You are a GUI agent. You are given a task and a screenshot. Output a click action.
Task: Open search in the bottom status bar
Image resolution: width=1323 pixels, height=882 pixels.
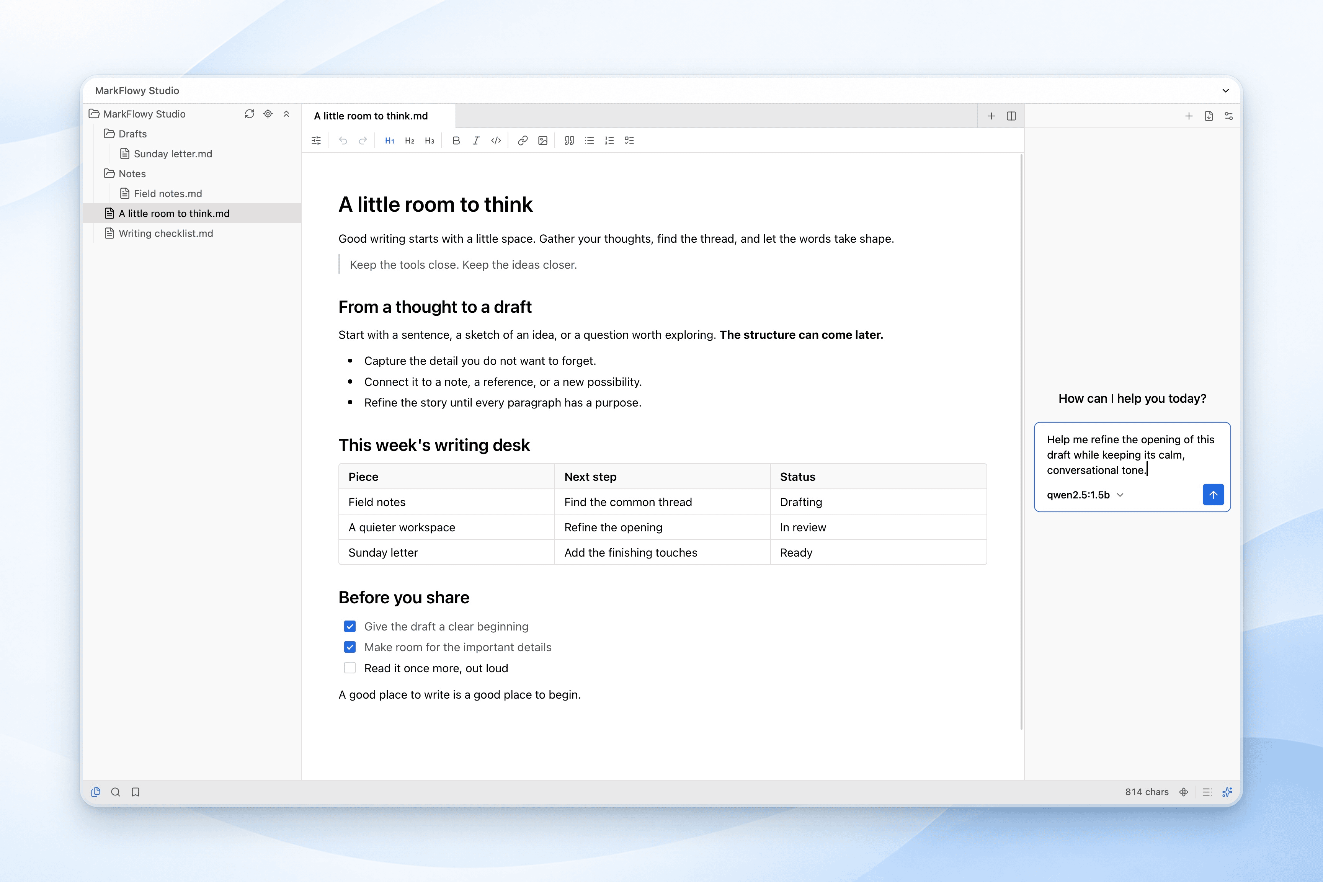coord(115,792)
